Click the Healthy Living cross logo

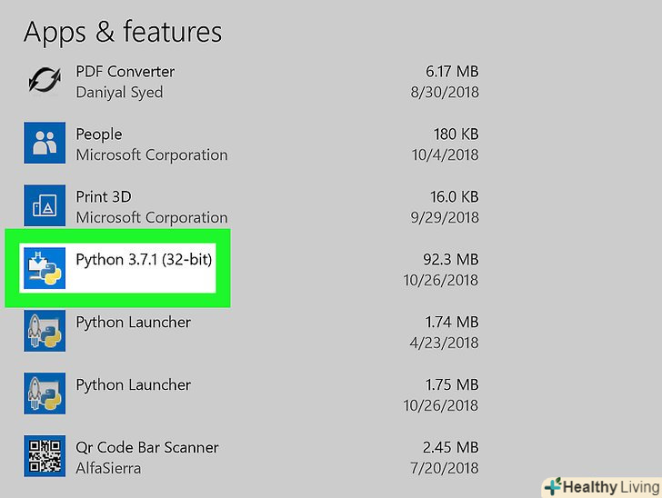coord(552,486)
